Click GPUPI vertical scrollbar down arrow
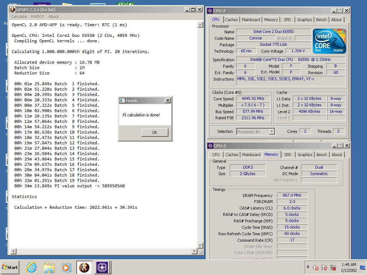This screenshot has height=275, width=367. 200,246
